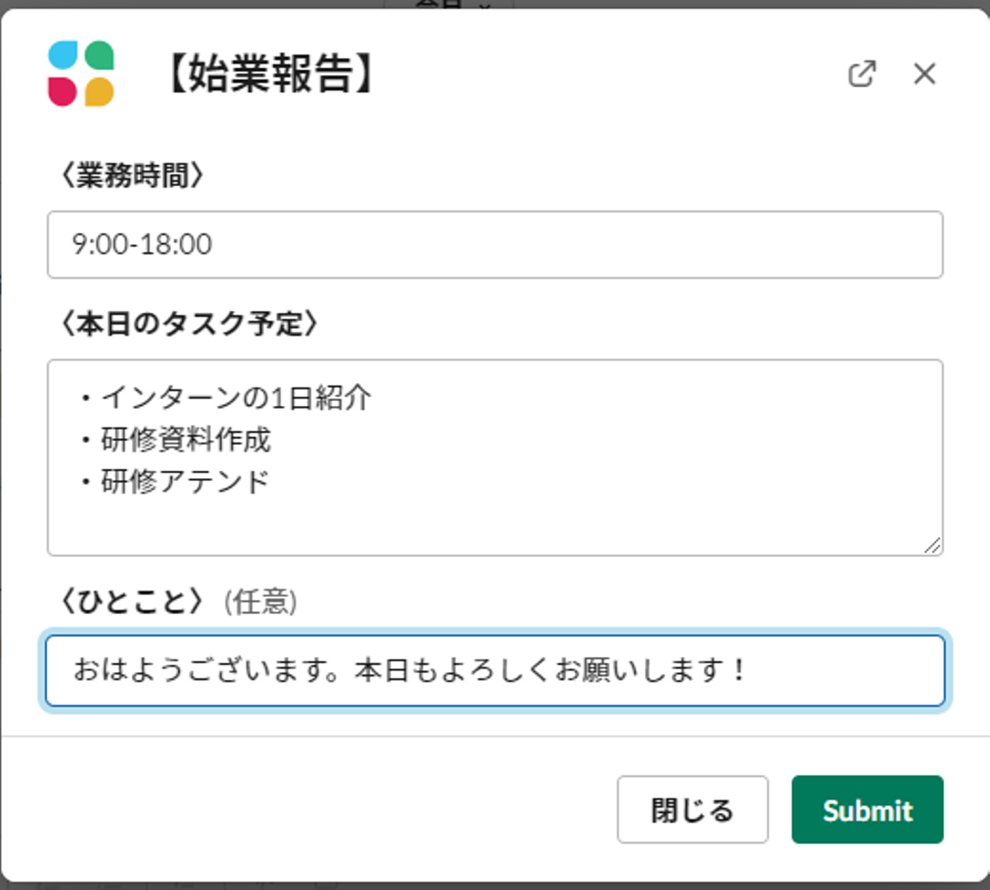Viewport: 990px width, 890px height.
Task: Click the blue petal of the app logo
Action: coord(63,56)
